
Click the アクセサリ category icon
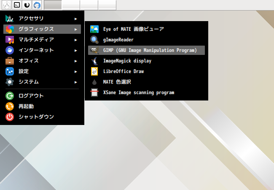coord(10,19)
